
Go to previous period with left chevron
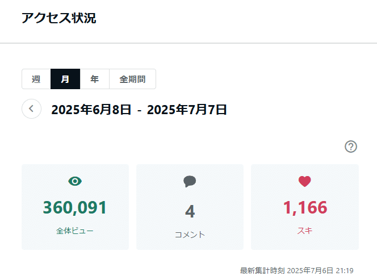pos(31,108)
